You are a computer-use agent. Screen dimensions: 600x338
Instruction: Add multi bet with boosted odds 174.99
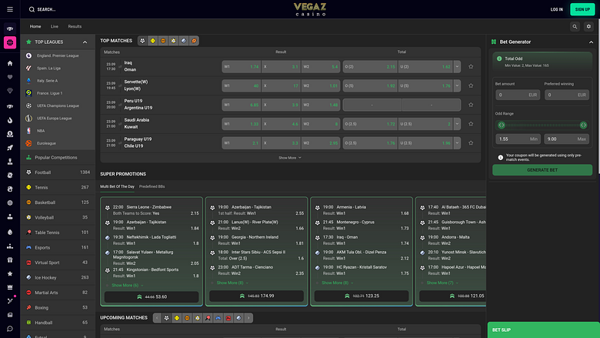point(256,296)
